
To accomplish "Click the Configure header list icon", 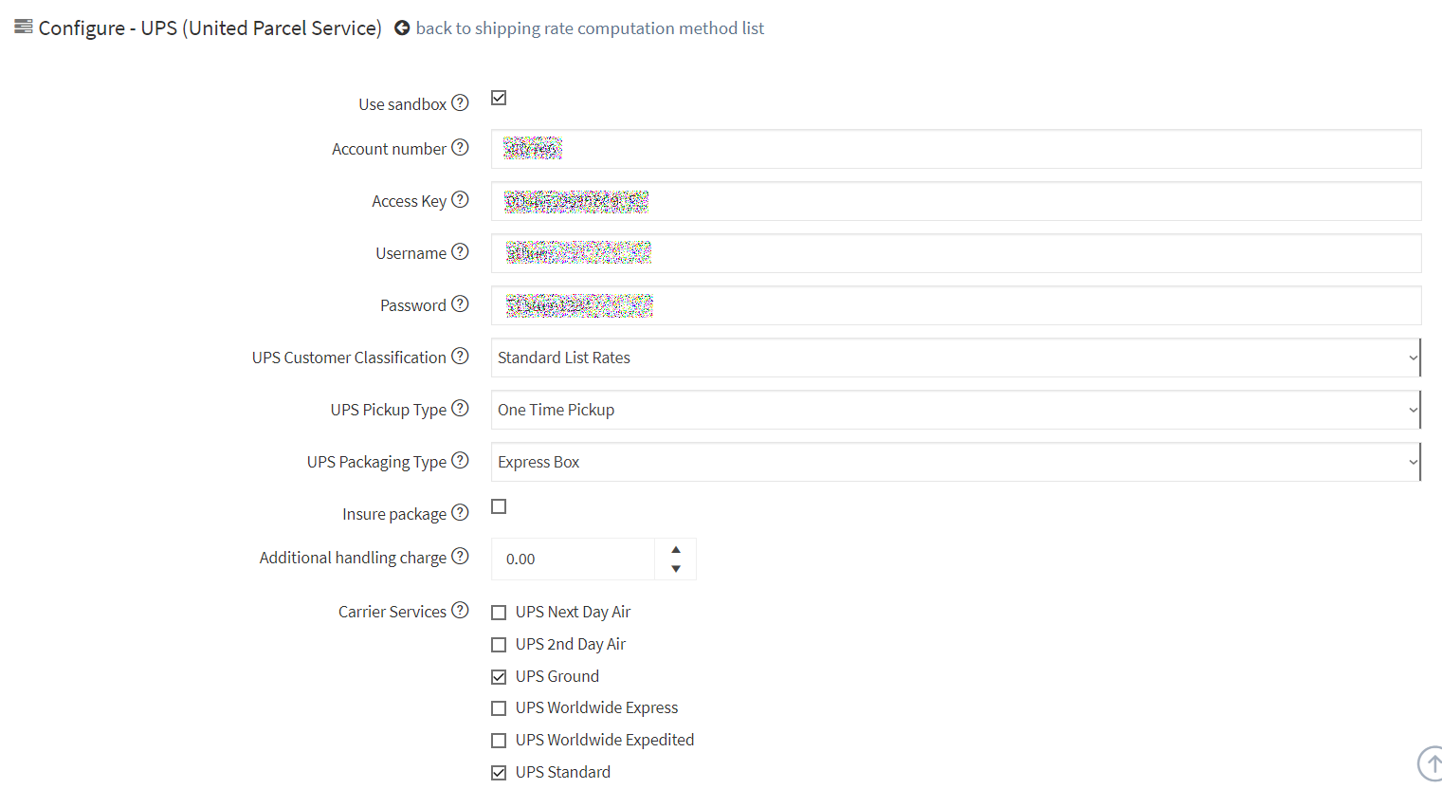I will coord(24,27).
